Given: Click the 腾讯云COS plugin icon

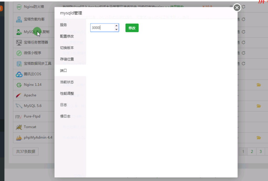Looking at the screenshot, I should 19,74.
